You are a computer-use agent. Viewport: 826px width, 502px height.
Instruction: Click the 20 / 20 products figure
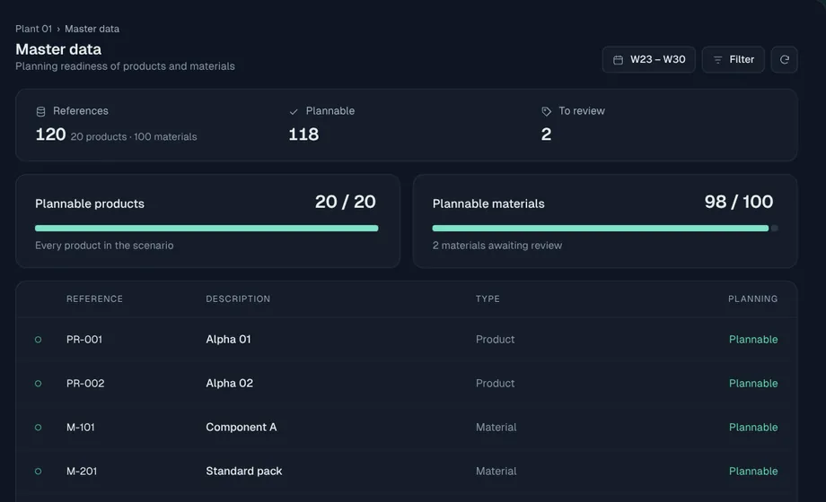pyautogui.click(x=345, y=202)
